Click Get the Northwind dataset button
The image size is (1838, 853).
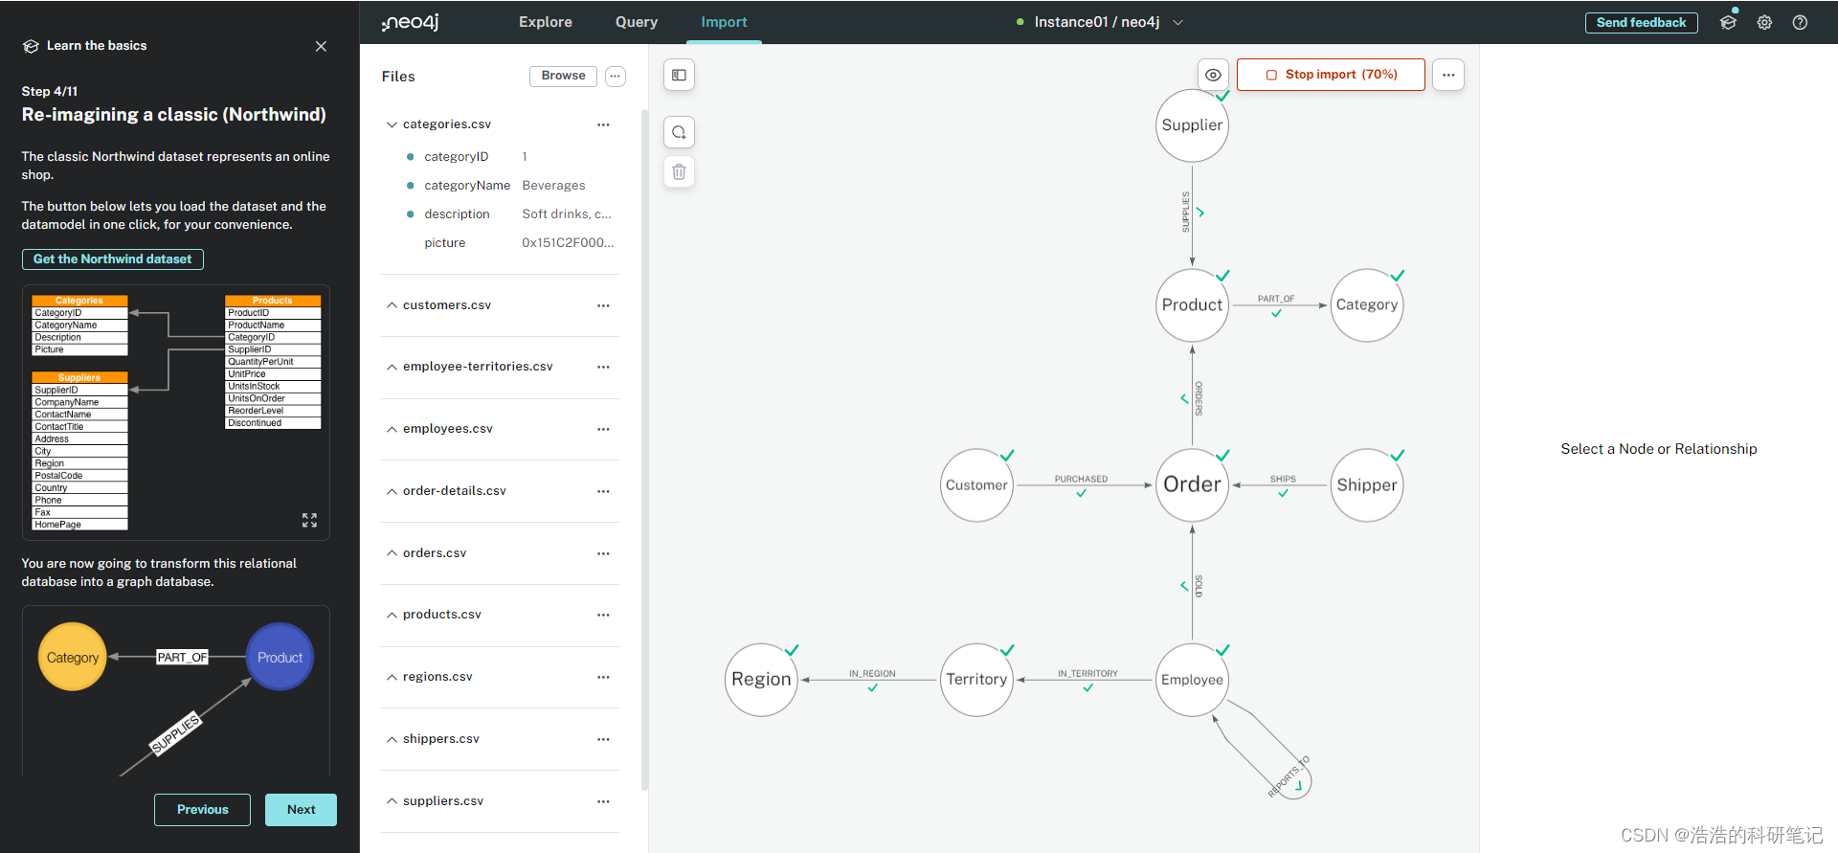coord(113,259)
